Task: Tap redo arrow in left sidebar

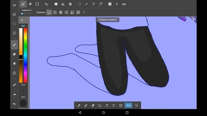Action: (x=14, y=94)
